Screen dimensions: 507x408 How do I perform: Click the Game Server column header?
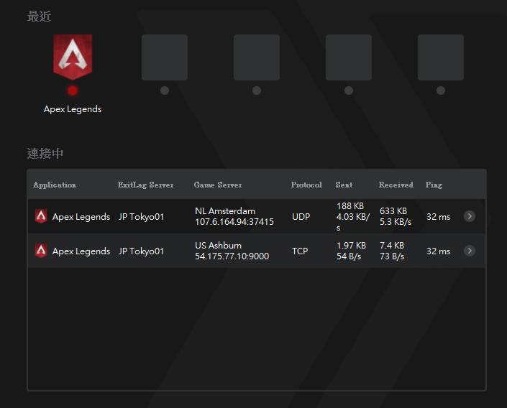[x=218, y=185]
